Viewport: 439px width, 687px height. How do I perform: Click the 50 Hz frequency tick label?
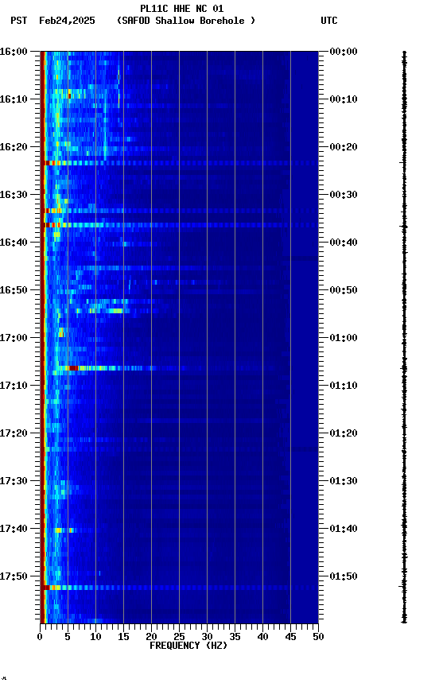click(x=319, y=637)
